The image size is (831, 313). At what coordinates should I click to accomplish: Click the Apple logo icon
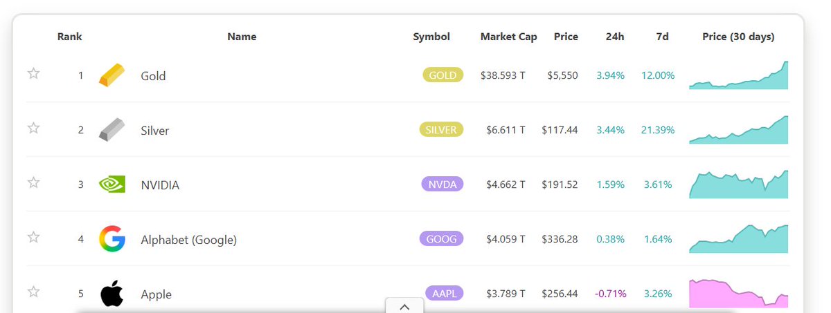(x=111, y=294)
